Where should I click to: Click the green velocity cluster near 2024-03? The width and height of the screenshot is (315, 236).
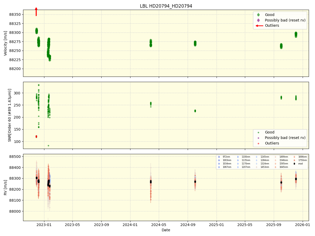(151, 43)
